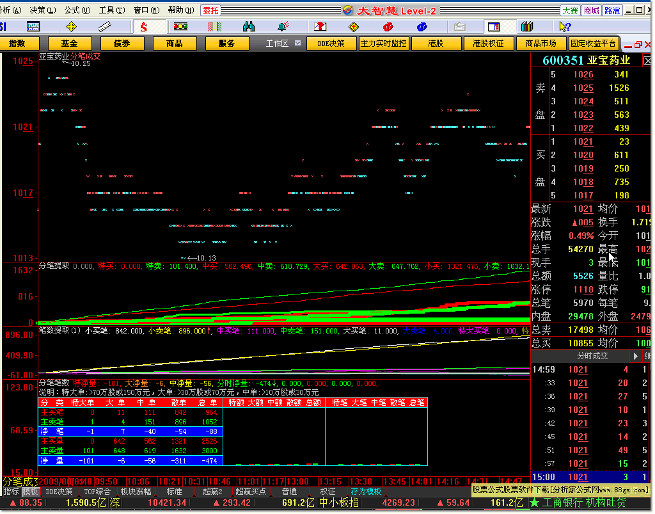Click the striped bars chart icon
This screenshot has width=655, height=514.
point(214,27)
